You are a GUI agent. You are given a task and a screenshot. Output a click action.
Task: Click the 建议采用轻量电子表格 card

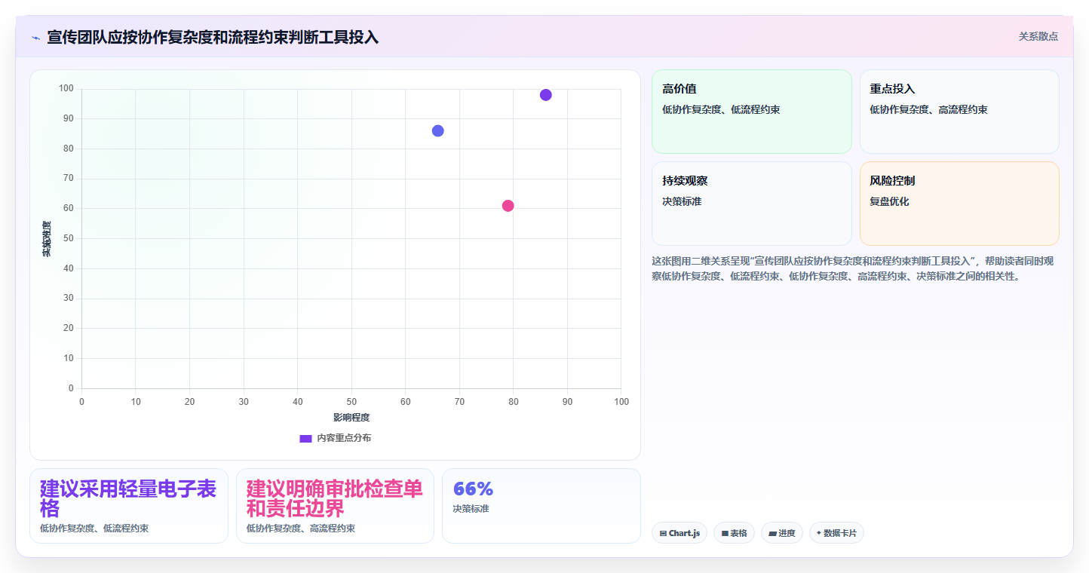point(129,506)
